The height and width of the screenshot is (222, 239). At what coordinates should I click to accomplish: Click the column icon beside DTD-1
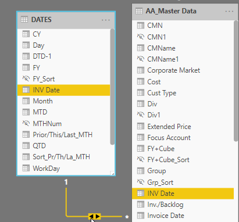(26, 56)
